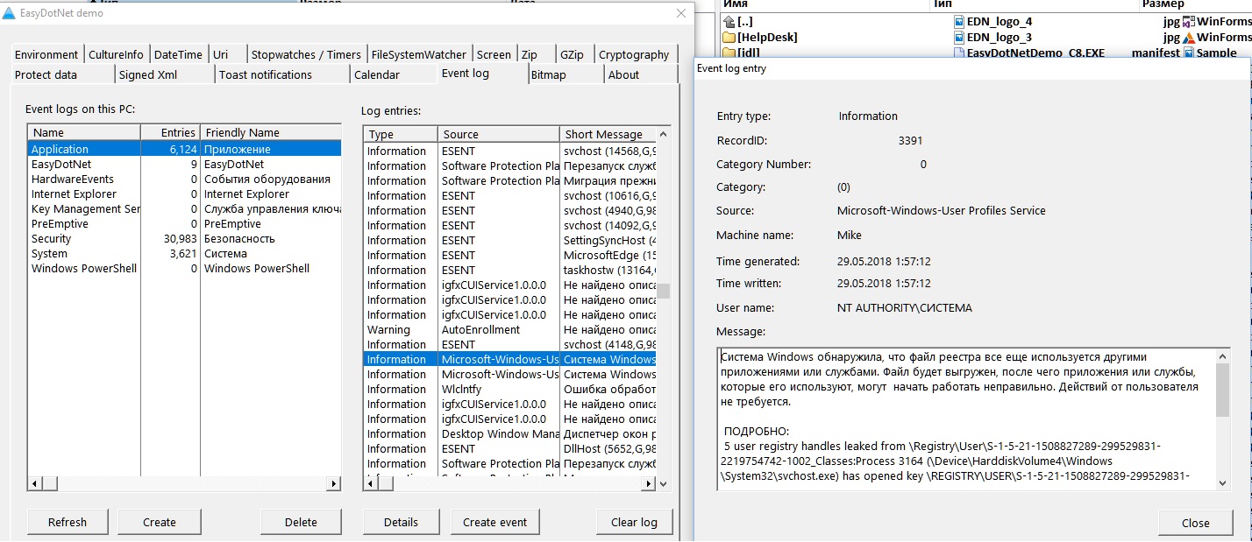
Task: Click the EasyDotNet demo title bar icon
Action: tap(9, 13)
